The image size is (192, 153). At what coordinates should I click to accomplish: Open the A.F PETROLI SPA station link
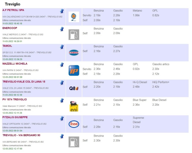pyautogui.click(x=13, y=10)
